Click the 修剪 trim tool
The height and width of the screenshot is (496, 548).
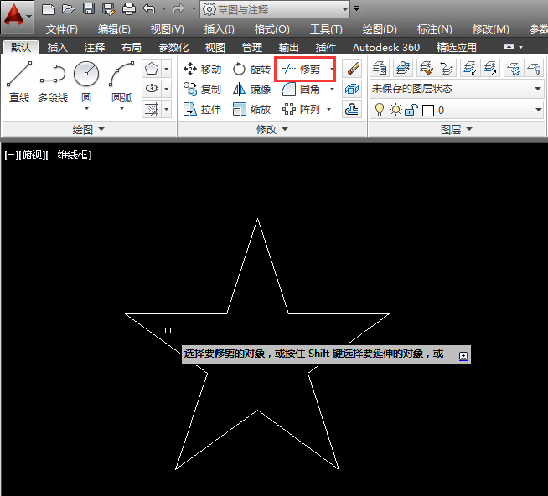pyautogui.click(x=302, y=70)
